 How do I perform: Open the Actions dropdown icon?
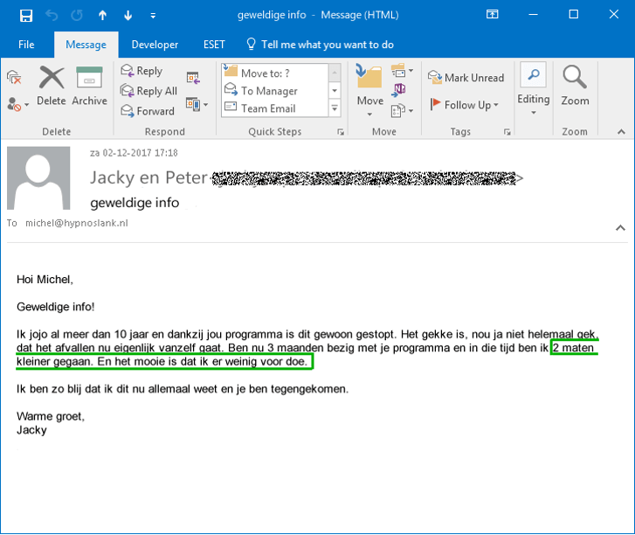(402, 110)
